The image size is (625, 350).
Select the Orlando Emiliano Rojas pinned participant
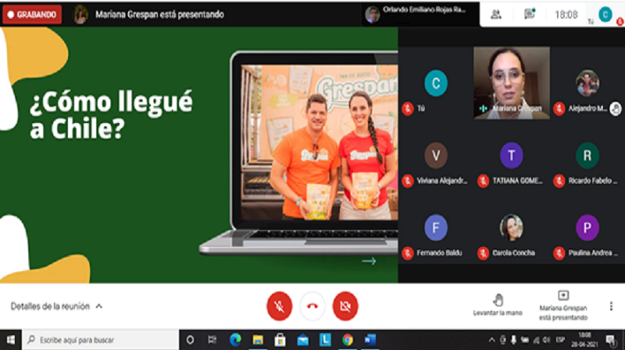tap(420, 14)
